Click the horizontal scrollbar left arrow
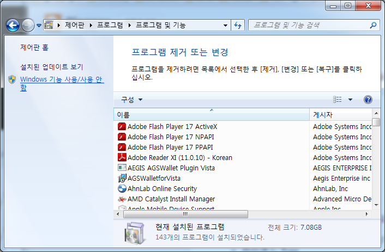This screenshot has height=252, width=385. coord(118,214)
